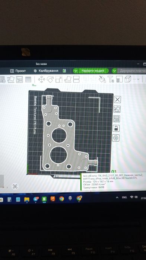Open the Калібрування tab

(46, 71)
